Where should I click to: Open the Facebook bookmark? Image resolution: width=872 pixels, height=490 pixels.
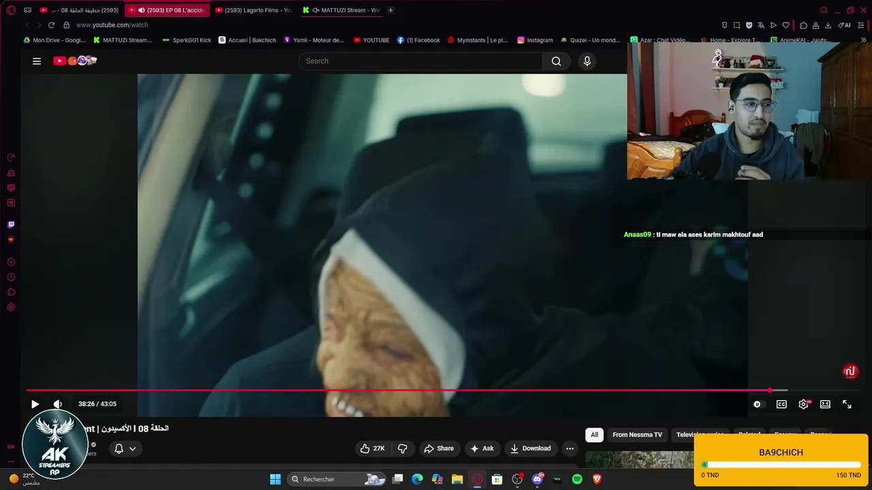click(x=418, y=40)
